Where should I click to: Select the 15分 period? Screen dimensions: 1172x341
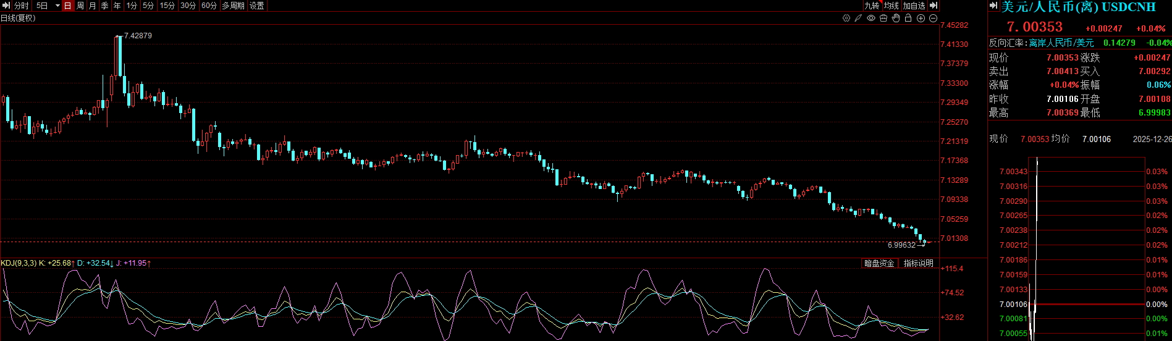tap(167, 6)
